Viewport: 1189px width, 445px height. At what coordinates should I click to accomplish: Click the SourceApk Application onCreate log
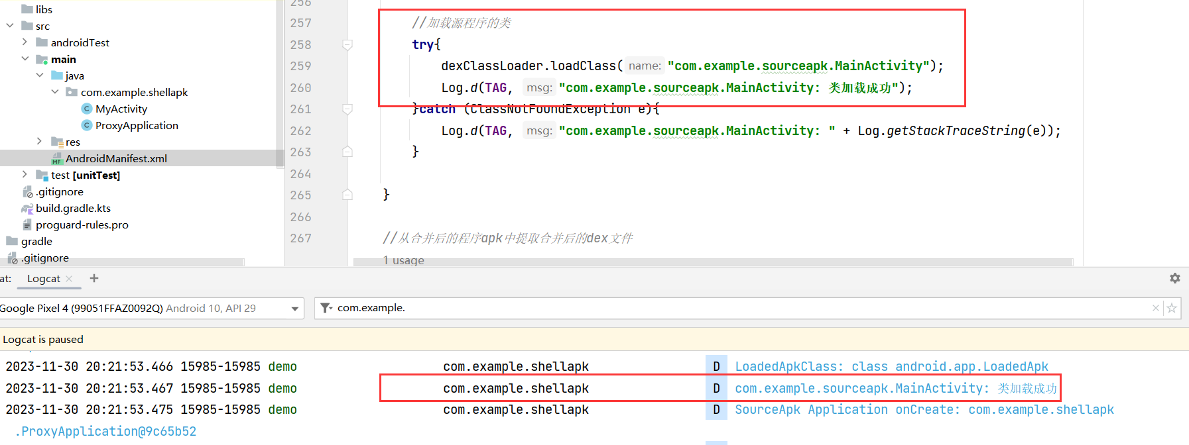pyautogui.click(x=924, y=409)
